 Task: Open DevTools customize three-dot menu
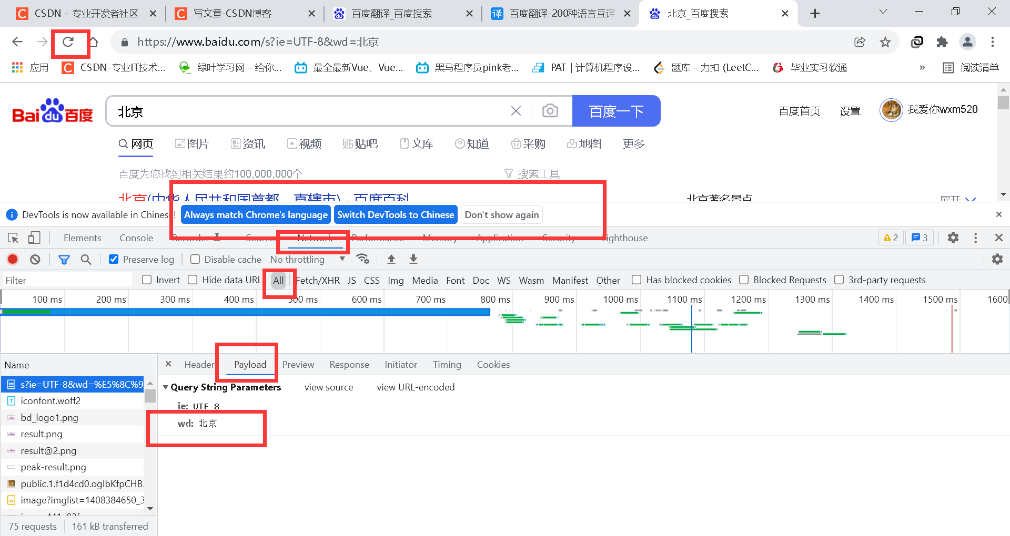tap(975, 238)
